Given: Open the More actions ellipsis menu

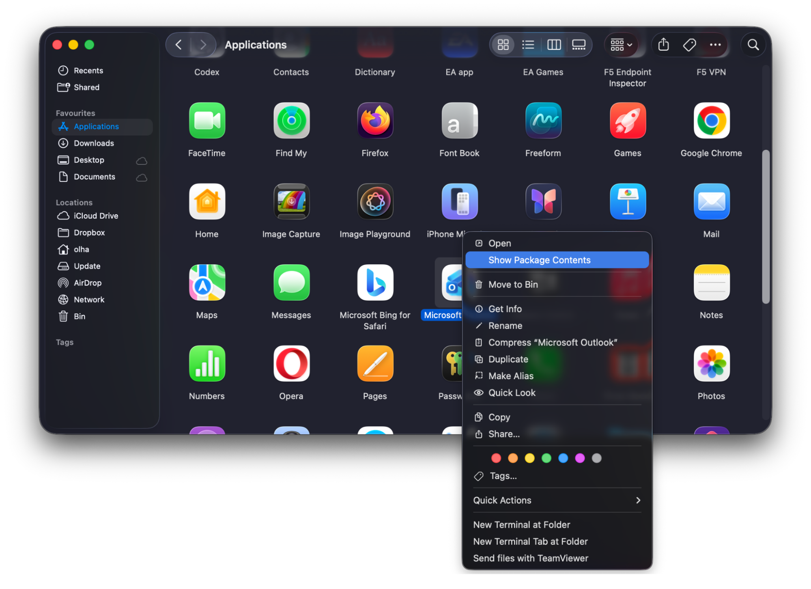Looking at the screenshot, I should point(715,45).
